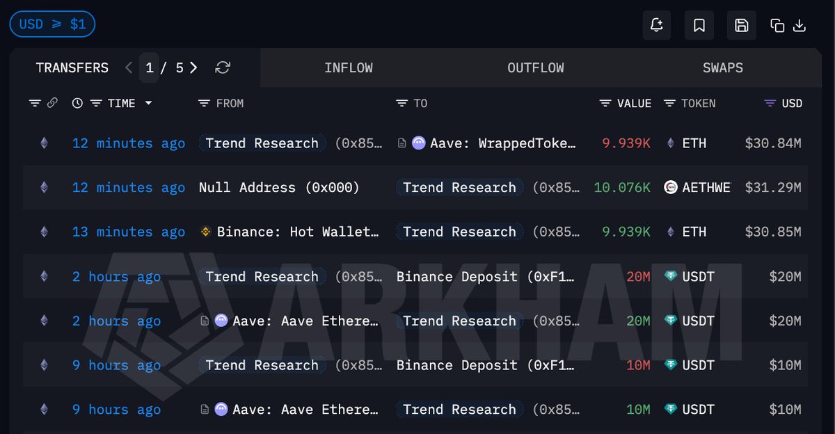Screen dimensions: 835x434
Task: Click Ethereum icon on $31.29M row
Action: coord(45,187)
